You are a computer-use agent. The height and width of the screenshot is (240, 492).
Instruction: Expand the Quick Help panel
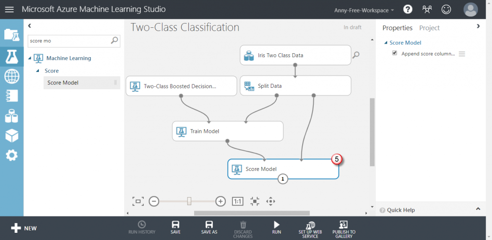478,209
